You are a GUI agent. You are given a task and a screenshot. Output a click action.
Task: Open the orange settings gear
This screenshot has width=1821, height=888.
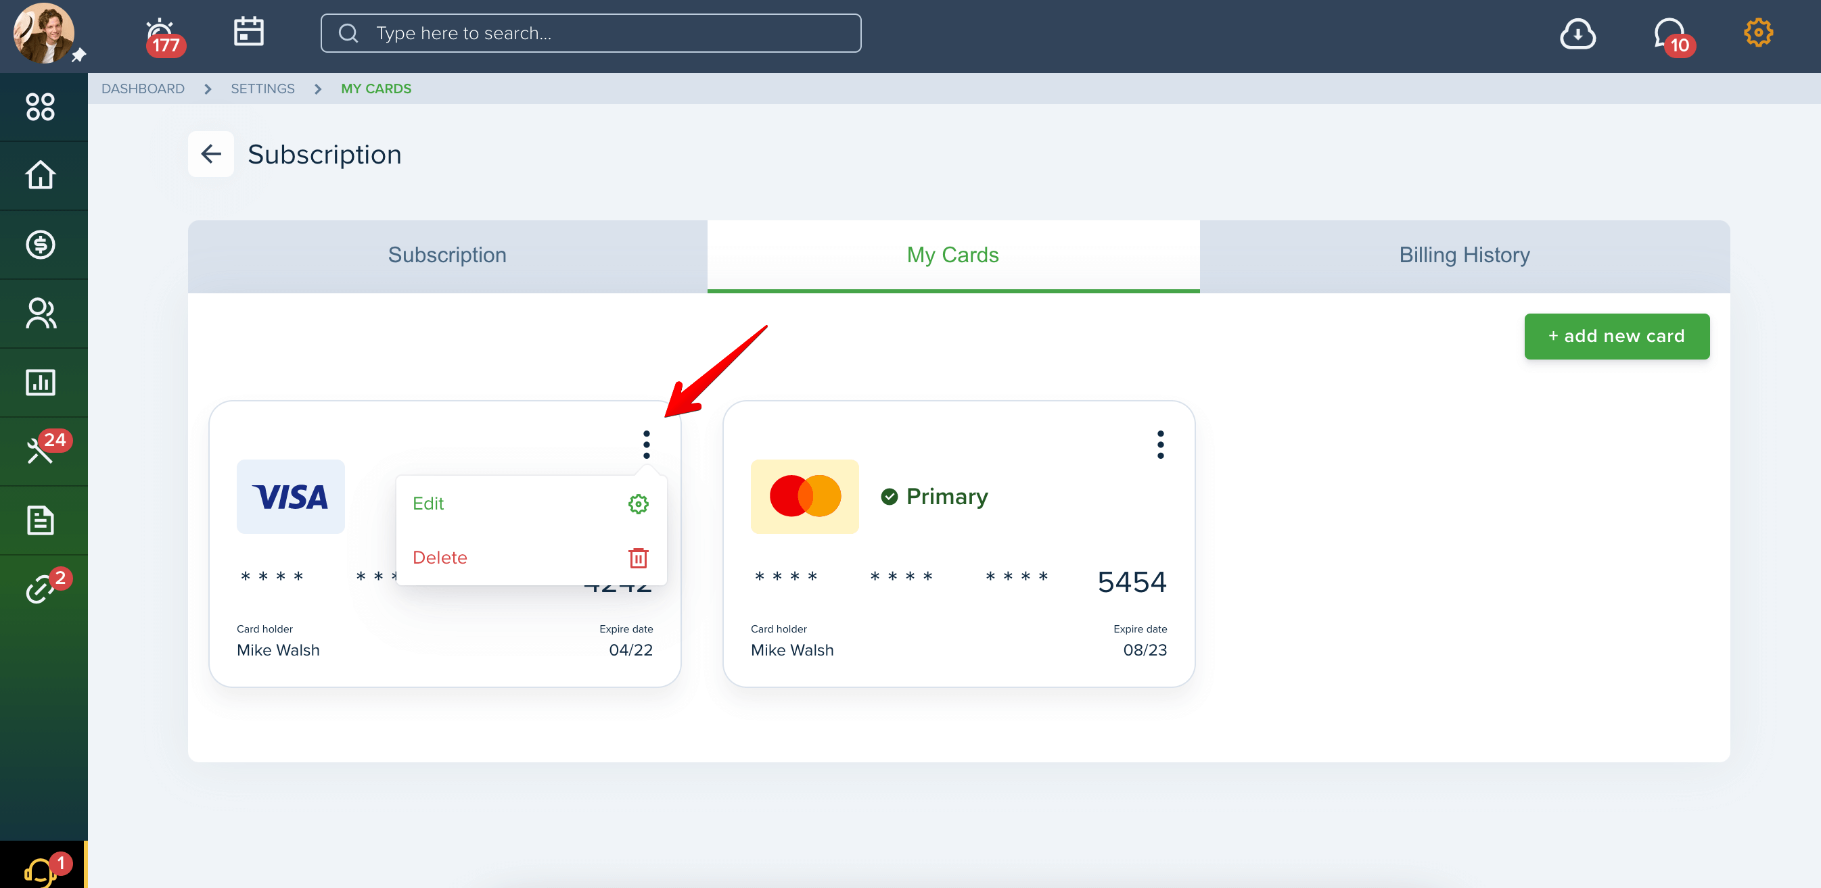1757,33
